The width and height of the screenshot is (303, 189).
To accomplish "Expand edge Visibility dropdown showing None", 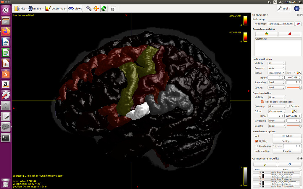I will (277, 97).
